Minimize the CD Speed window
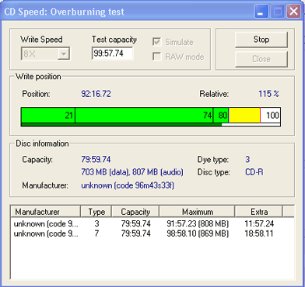The height and width of the screenshot is (287, 305). [261, 12]
